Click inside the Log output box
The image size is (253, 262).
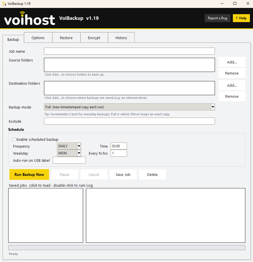pos(165,215)
